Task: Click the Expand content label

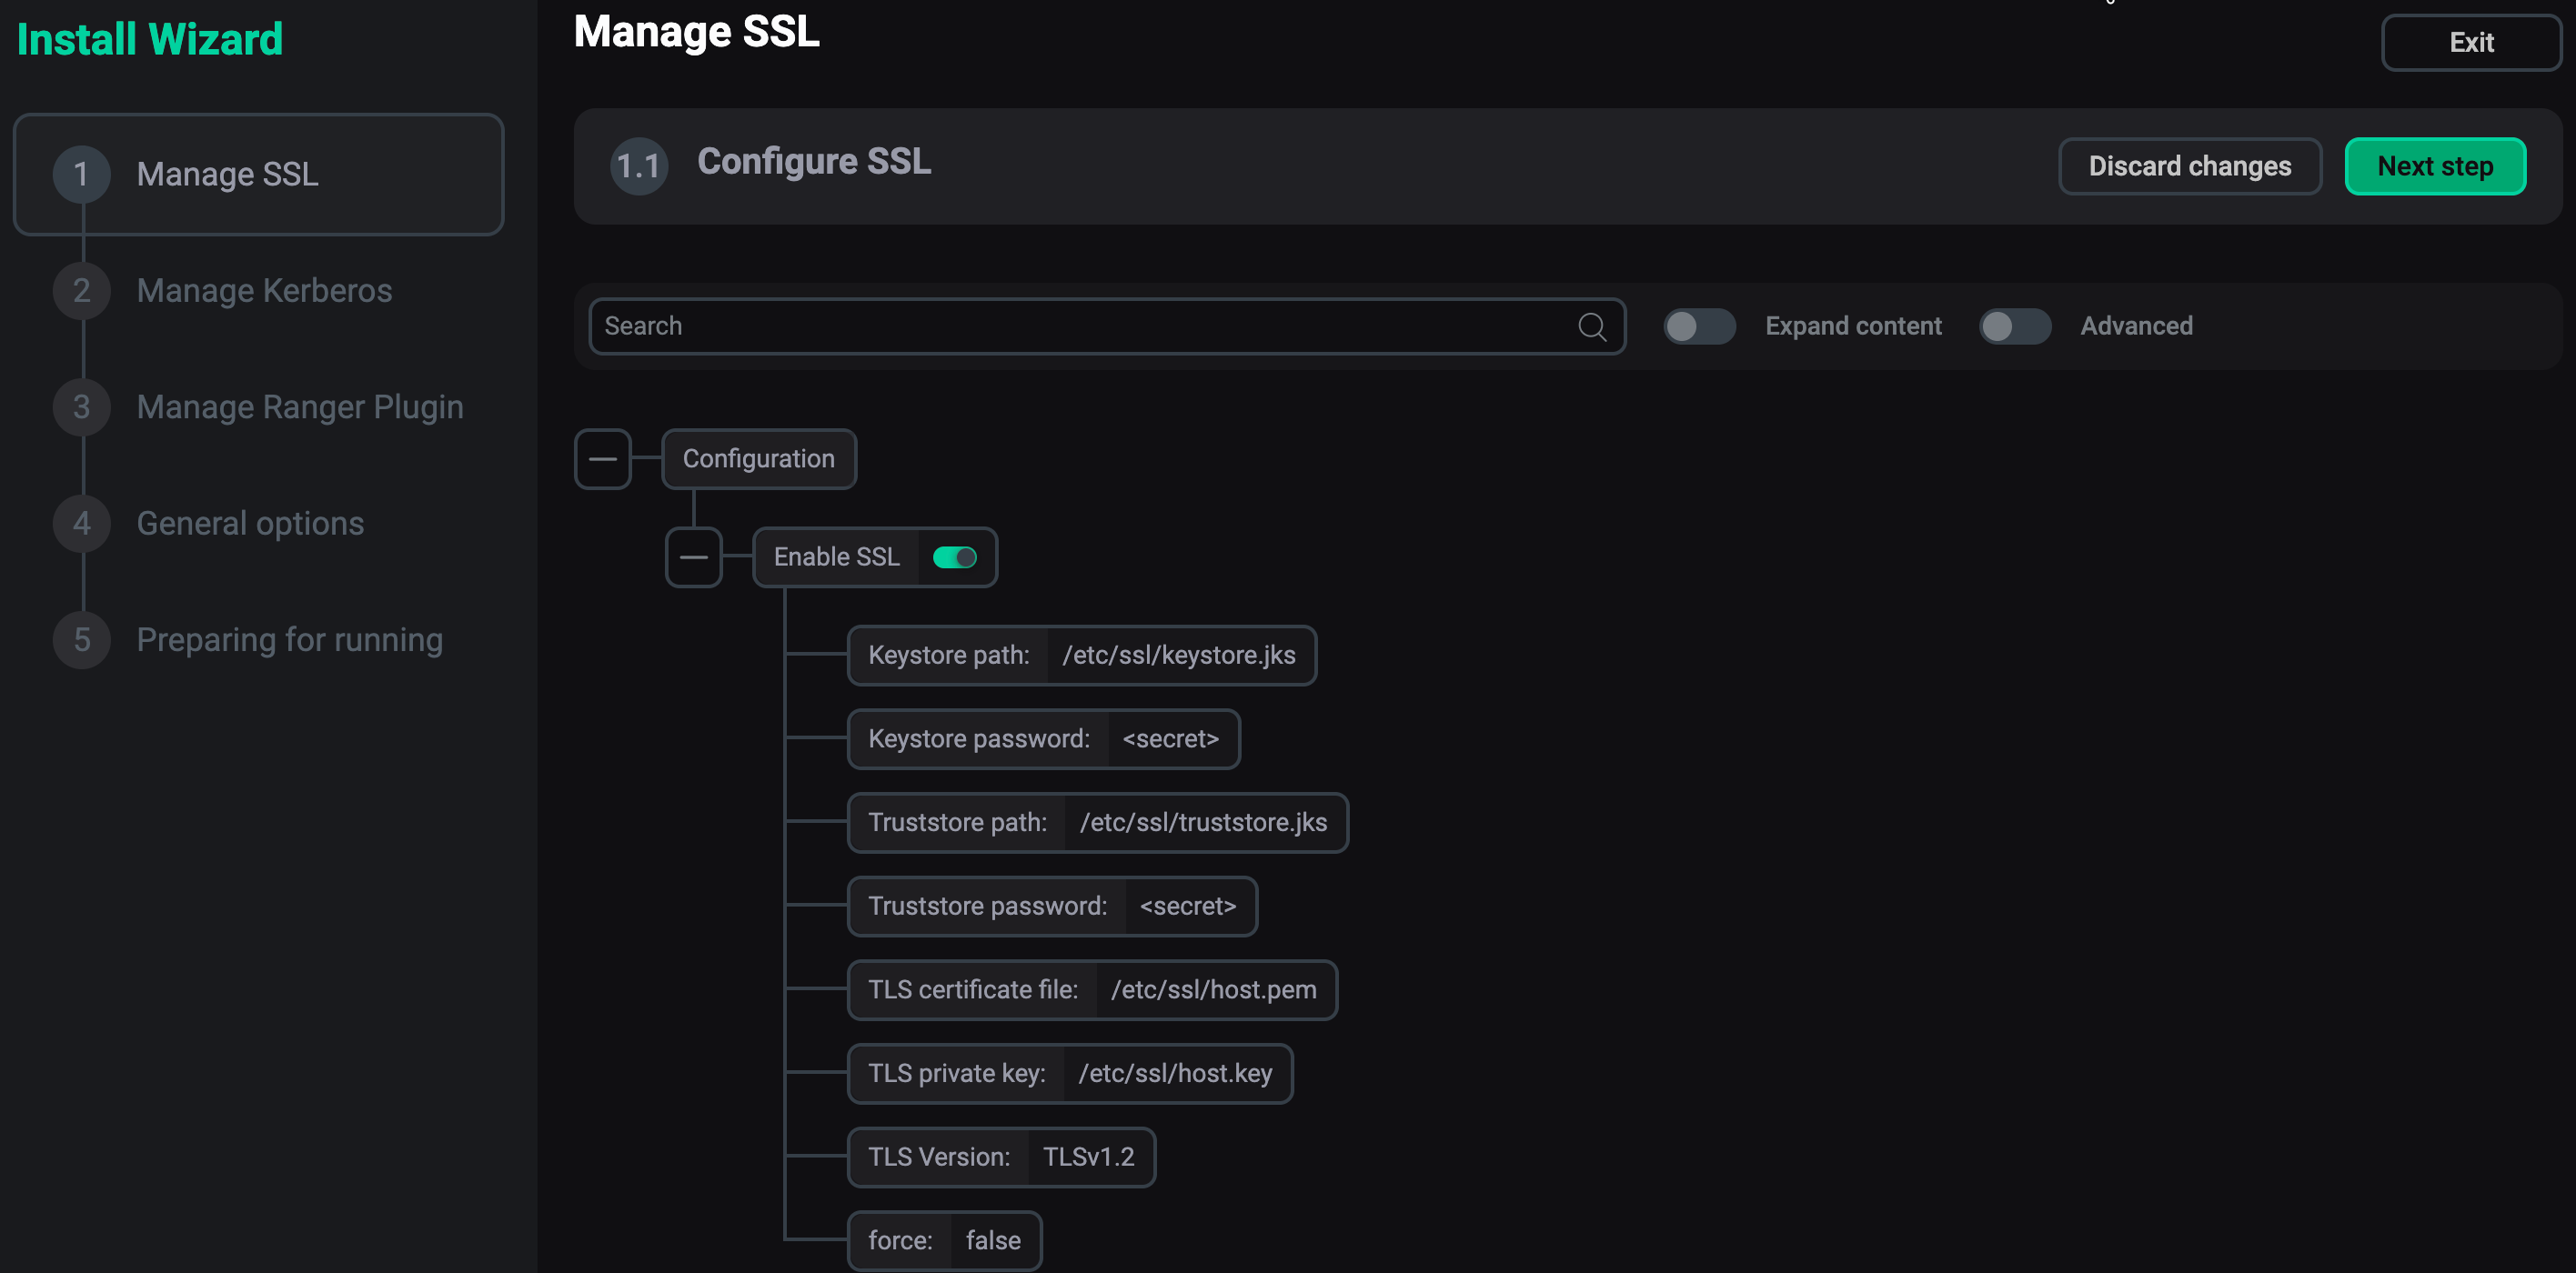Action: [x=1853, y=326]
